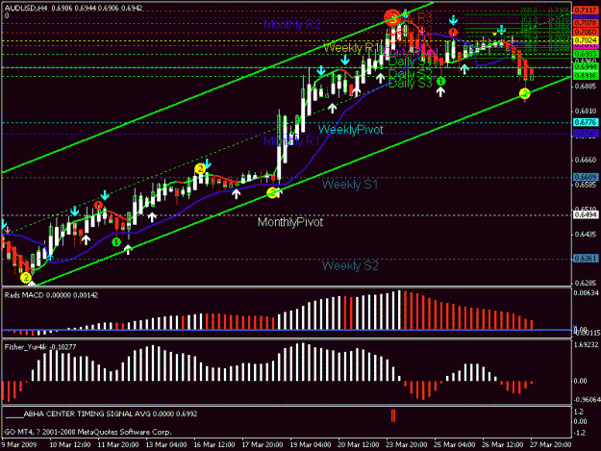The image size is (601, 451).
Task: Click the red 0.7050 price tag
Action: (x=586, y=32)
